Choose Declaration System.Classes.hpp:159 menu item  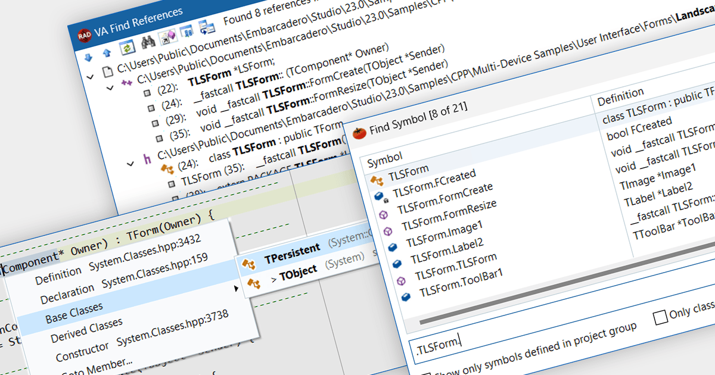coord(124,279)
